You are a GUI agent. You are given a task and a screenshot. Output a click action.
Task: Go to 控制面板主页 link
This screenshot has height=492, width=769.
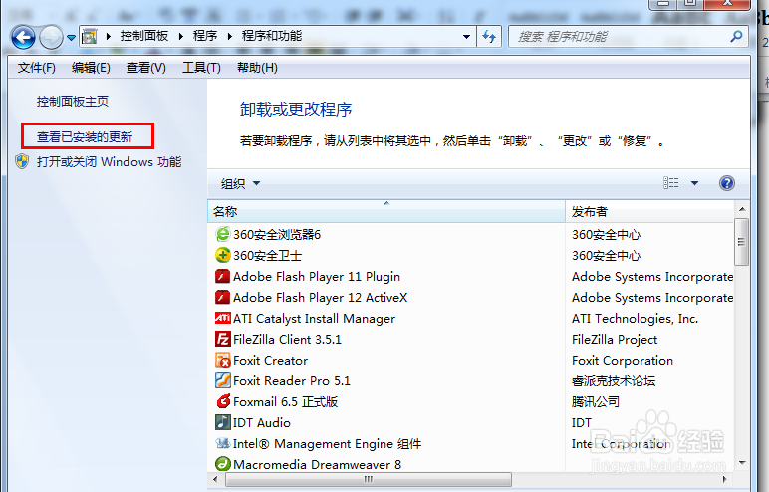tap(73, 101)
